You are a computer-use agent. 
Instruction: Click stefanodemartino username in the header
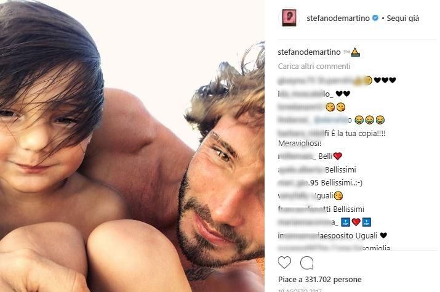(338, 18)
